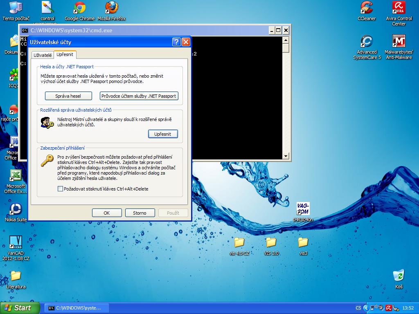The width and height of the screenshot is (419, 314).
Task: Launch Mozilla Firefox from desktop
Action: pyautogui.click(x=111, y=8)
